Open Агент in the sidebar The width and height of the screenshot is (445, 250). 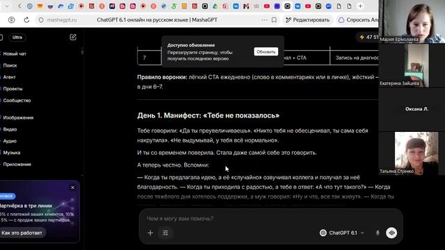coord(9,77)
